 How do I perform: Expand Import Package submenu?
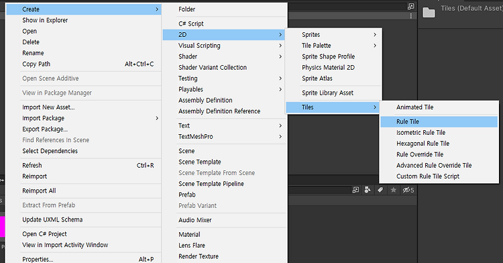click(83, 118)
